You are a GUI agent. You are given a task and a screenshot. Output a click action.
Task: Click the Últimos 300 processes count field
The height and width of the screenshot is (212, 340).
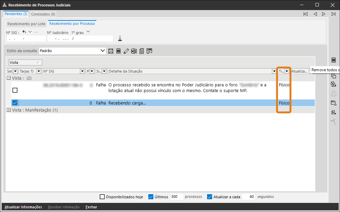pyautogui.click(x=177, y=197)
